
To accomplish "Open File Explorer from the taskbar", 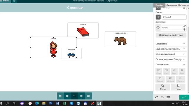I will [44, 103].
